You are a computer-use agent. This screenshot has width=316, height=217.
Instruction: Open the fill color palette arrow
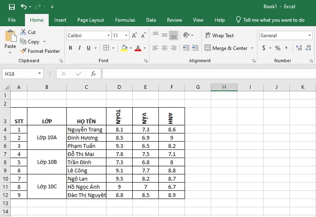(x=131, y=48)
